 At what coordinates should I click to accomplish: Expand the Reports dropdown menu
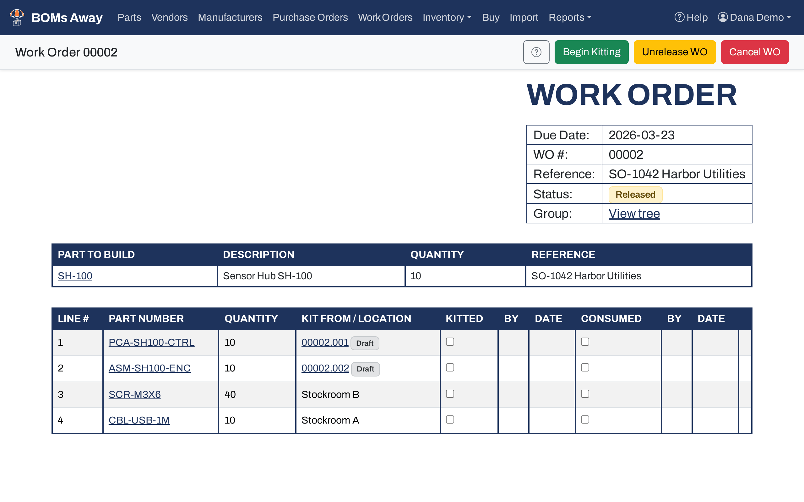point(570,17)
